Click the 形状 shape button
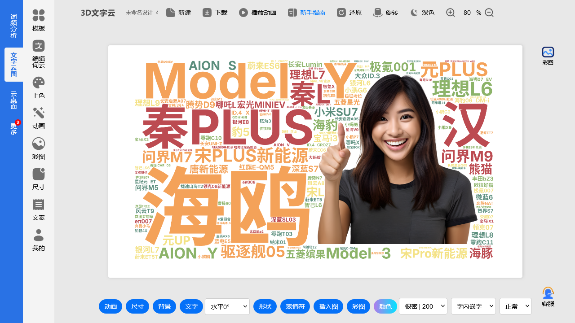This screenshot has height=323, width=575. [x=265, y=306]
